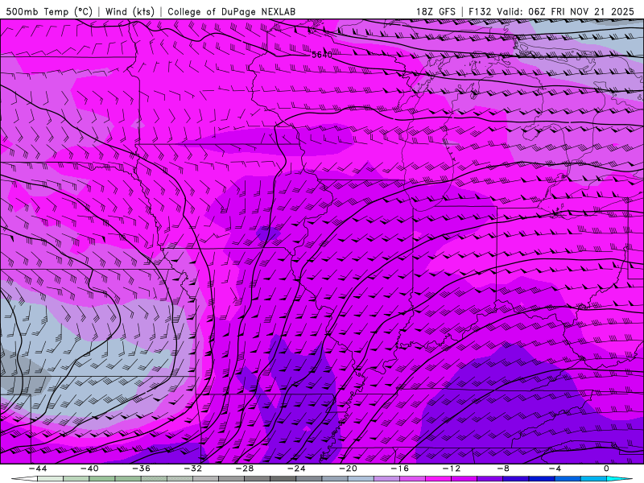
Task: Click the -36 value on the color scale
Action: (x=141, y=469)
